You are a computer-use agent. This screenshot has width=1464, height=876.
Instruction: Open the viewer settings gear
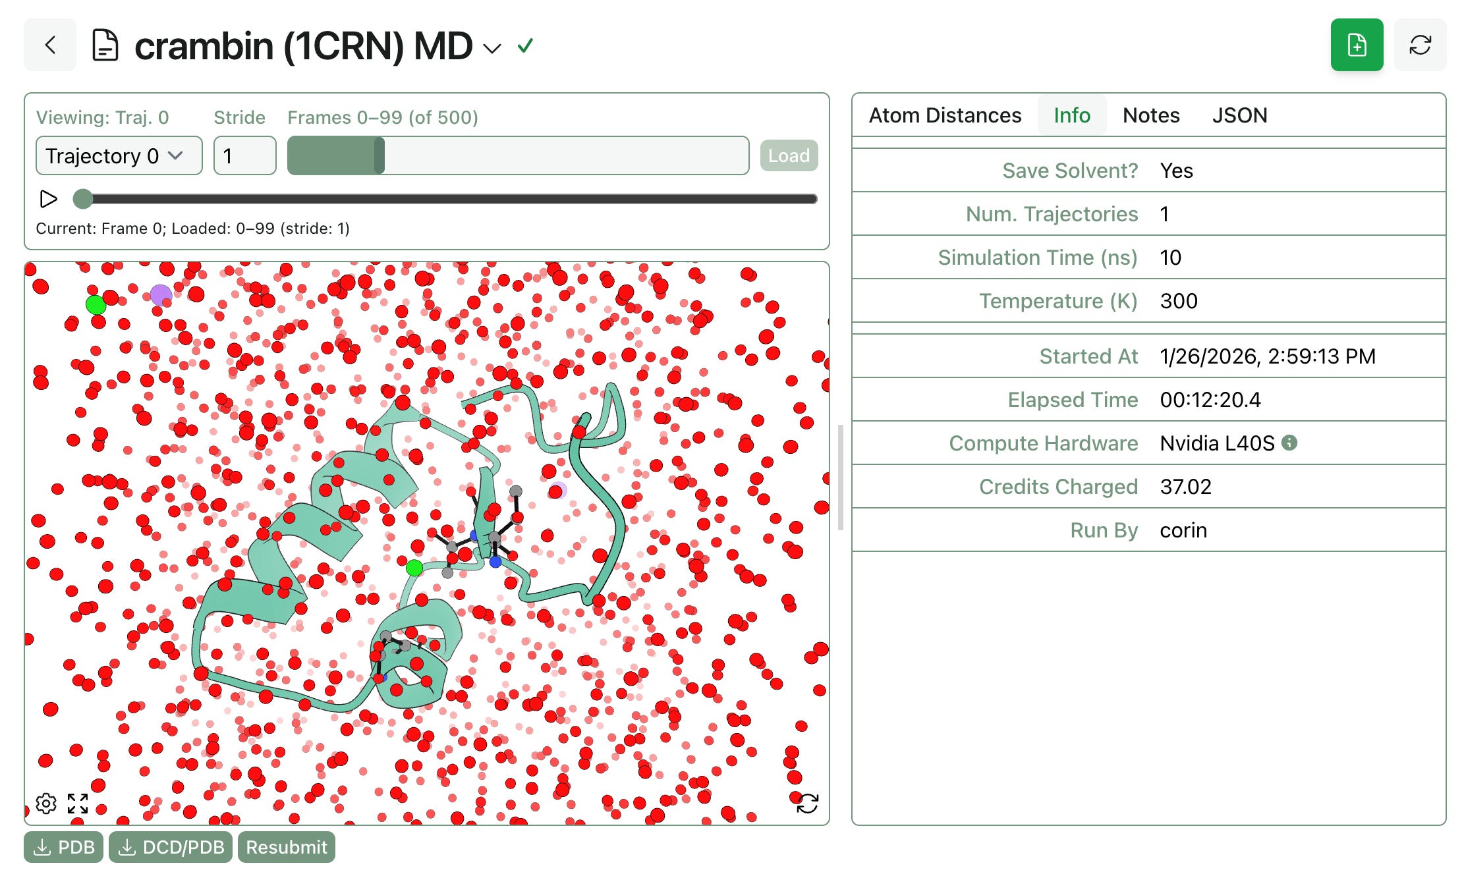(46, 803)
